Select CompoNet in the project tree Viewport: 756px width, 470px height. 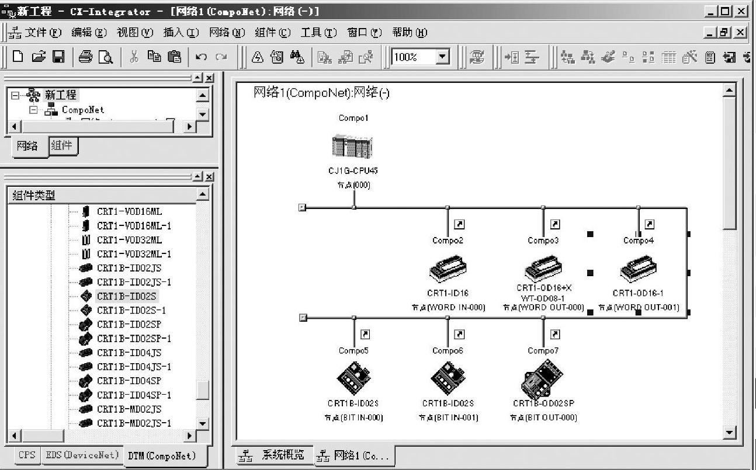[x=83, y=109]
